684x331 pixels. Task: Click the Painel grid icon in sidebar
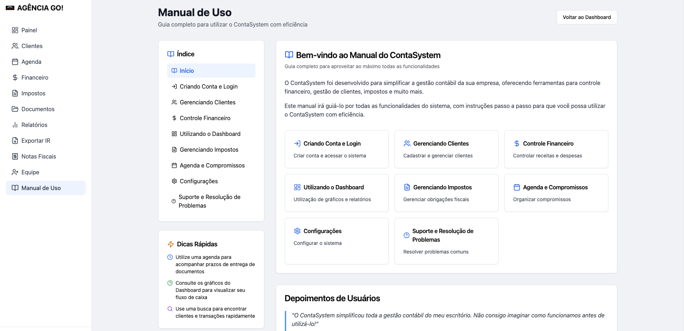15,30
